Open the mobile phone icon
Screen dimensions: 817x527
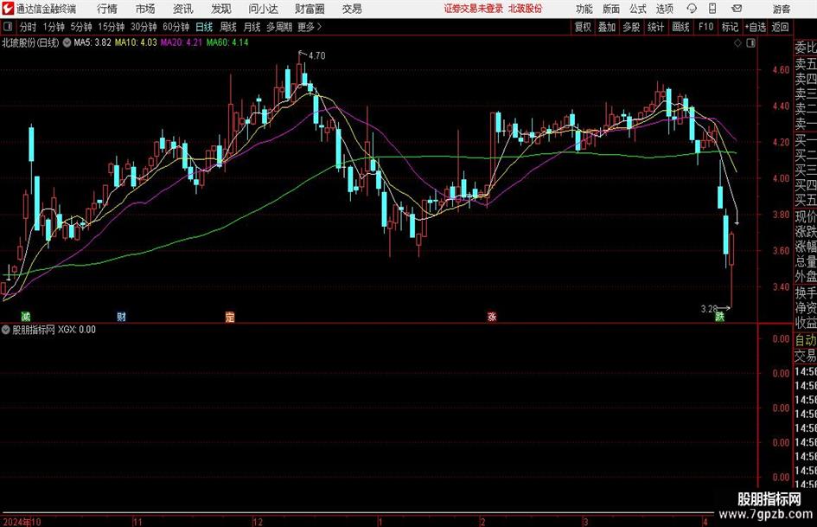[712, 9]
